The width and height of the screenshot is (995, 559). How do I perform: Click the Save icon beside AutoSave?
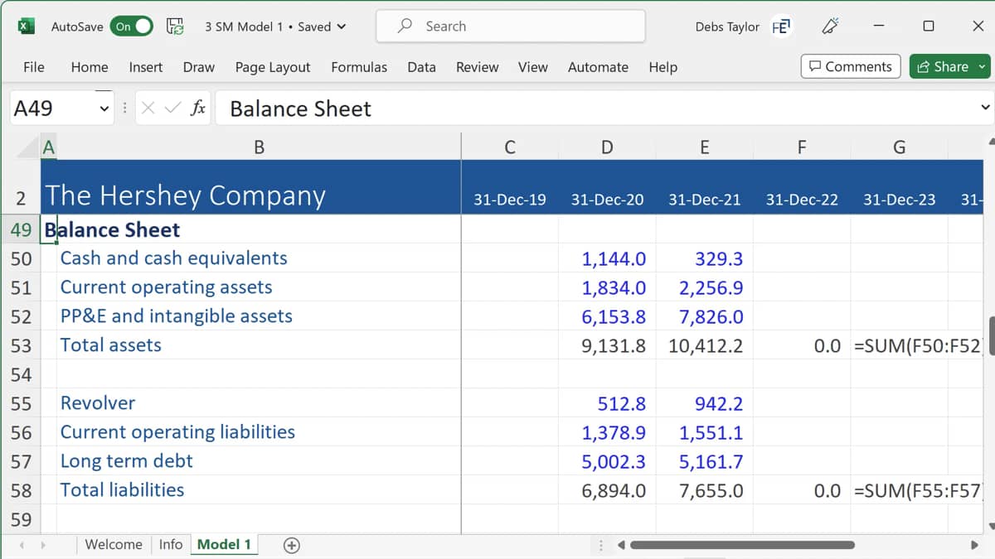[x=175, y=27]
